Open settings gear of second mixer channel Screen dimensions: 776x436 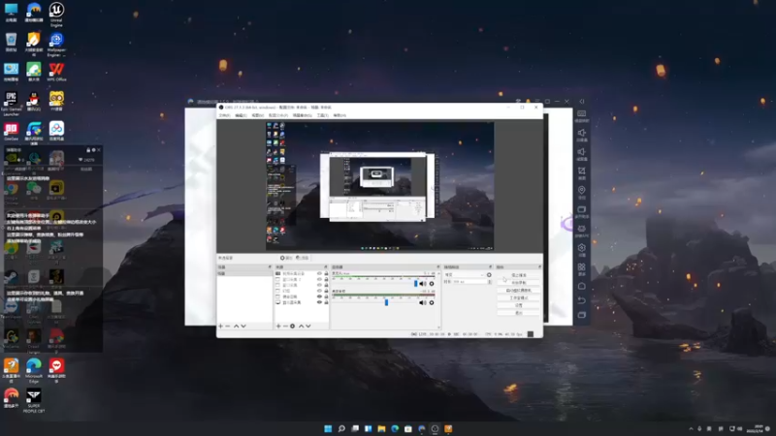(432, 302)
